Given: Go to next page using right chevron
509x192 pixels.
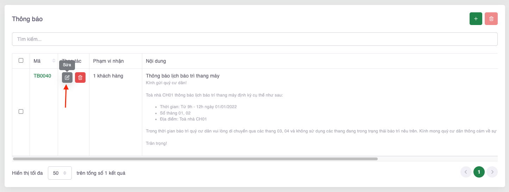Looking at the screenshot, I should click(492, 172).
